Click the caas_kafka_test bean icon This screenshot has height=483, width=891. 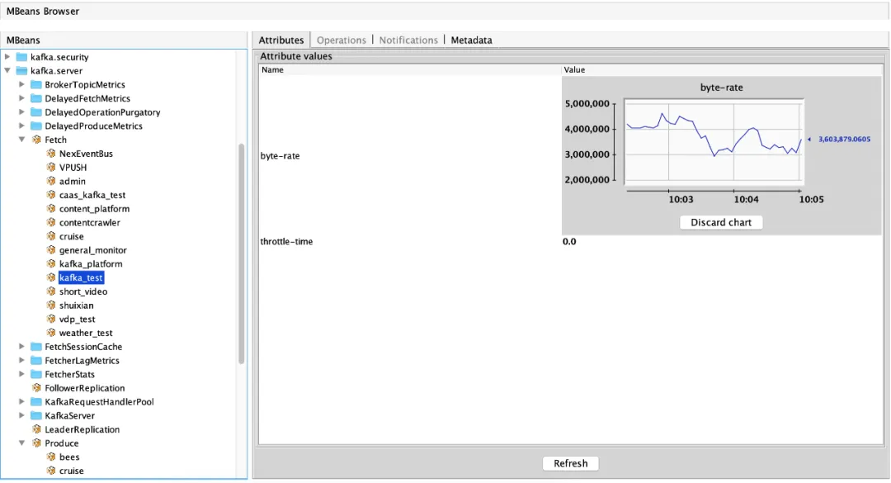coord(50,195)
